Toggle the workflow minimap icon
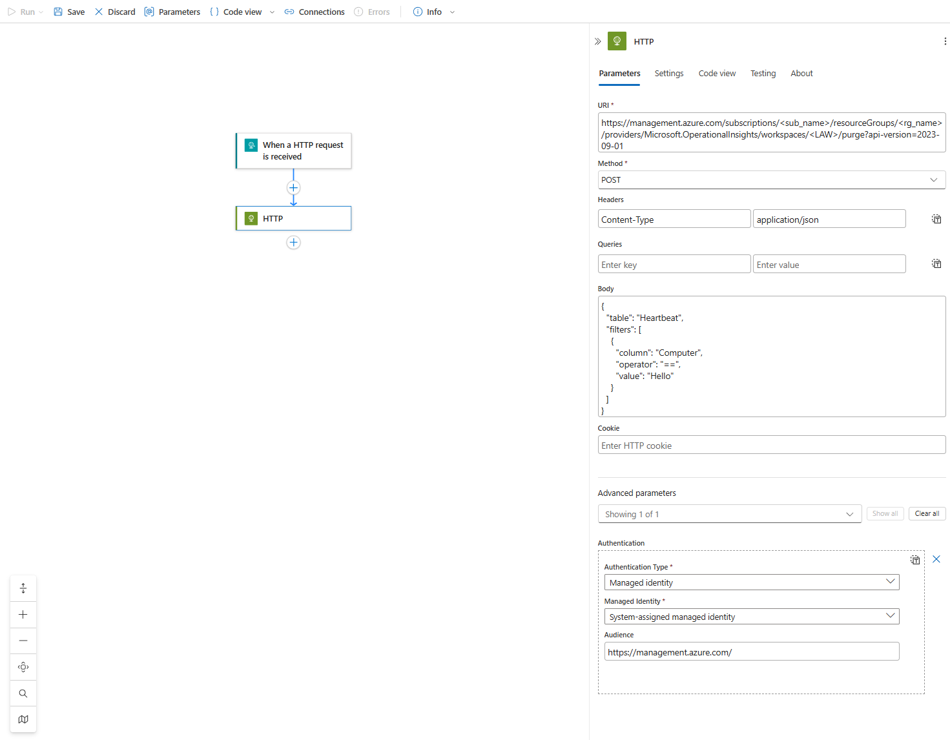Viewport: 950px width, 740px height. click(23, 719)
